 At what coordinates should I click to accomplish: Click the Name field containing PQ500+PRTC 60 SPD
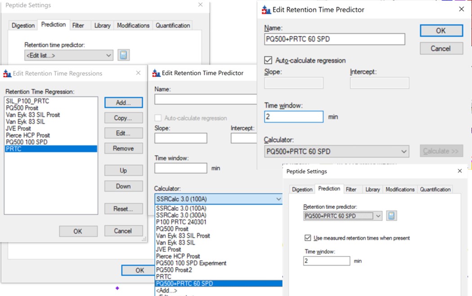tap(334, 39)
